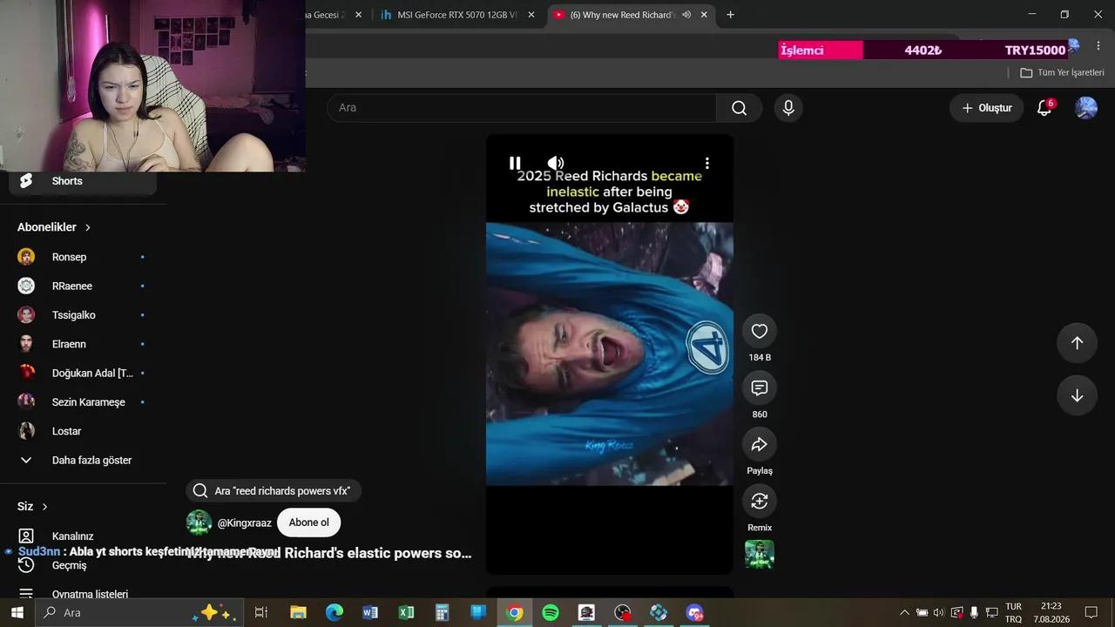1115x627 pixels.
Task: Switch to Google Chrome on the taskbar
Action: tap(515, 613)
